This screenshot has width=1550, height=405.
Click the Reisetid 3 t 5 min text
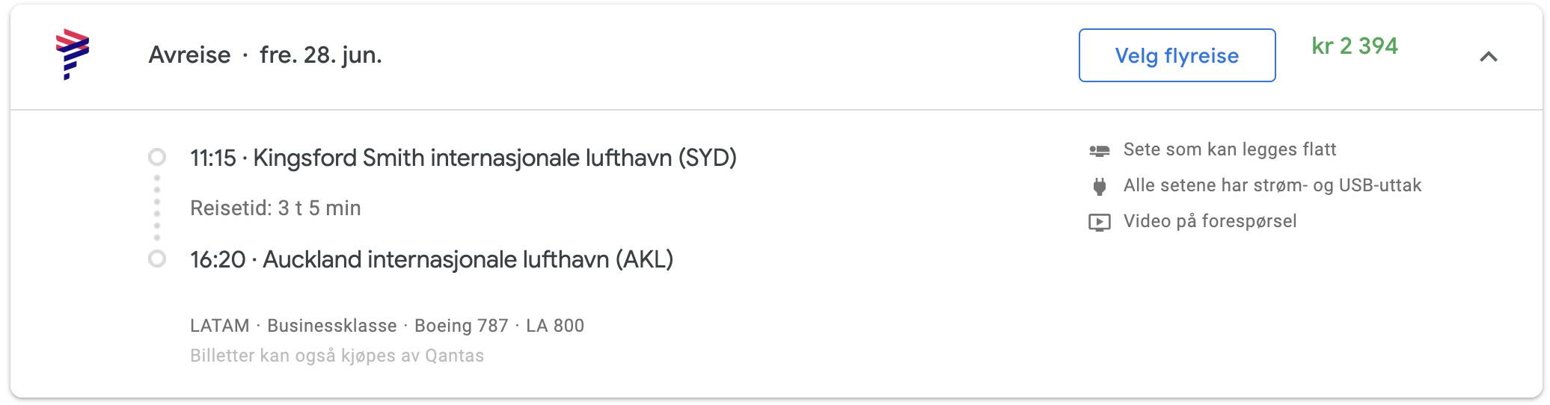(x=275, y=208)
